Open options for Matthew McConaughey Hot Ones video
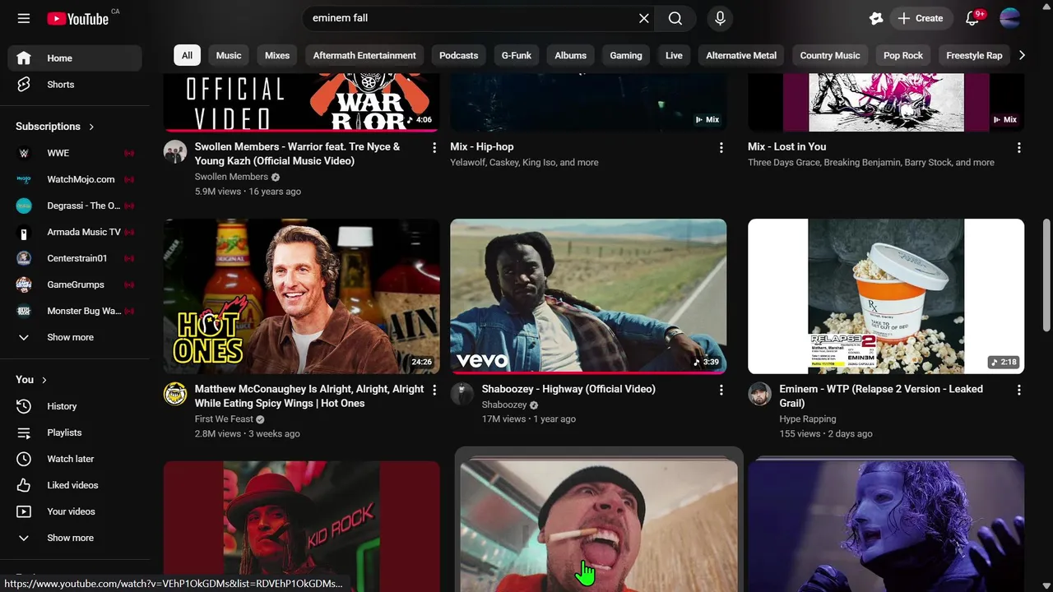1053x592 pixels. coord(434,390)
